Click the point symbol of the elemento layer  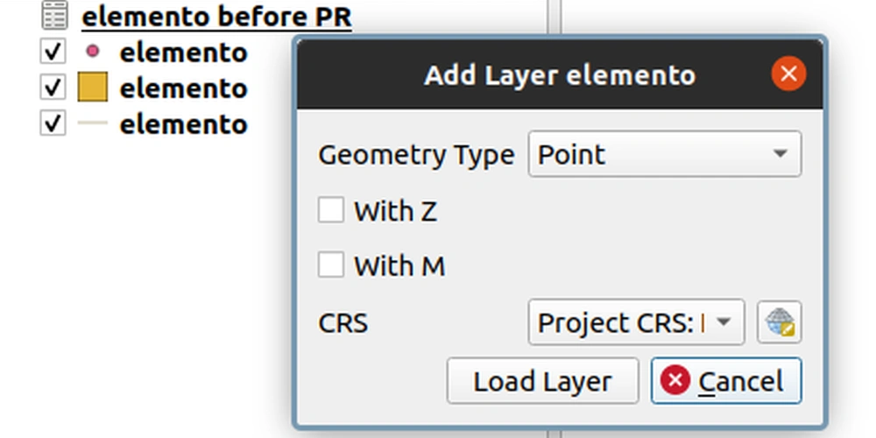pos(93,52)
